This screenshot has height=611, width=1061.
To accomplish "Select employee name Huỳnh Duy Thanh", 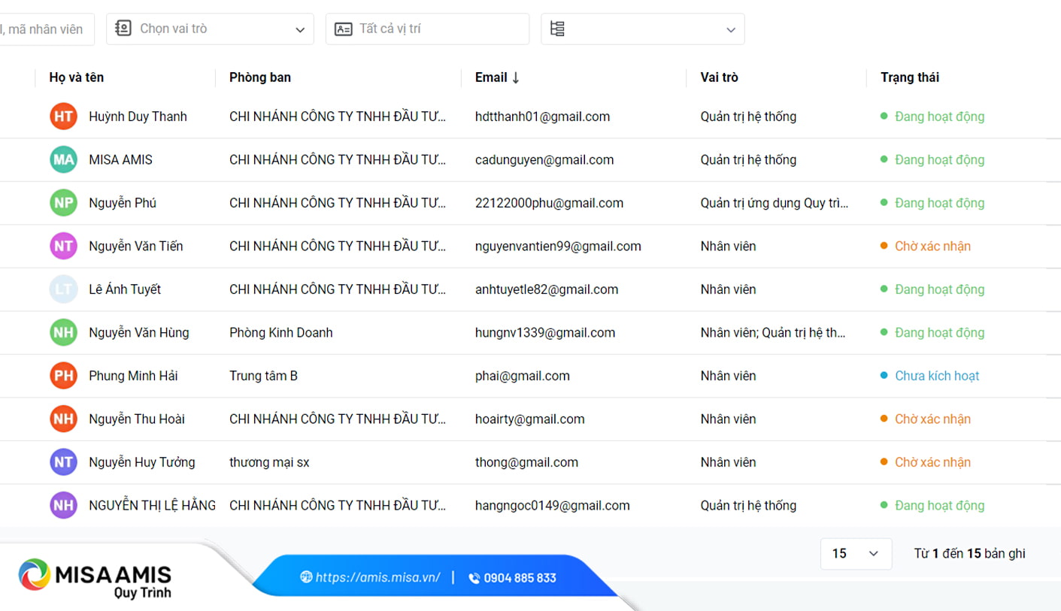I will pyautogui.click(x=138, y=116).
